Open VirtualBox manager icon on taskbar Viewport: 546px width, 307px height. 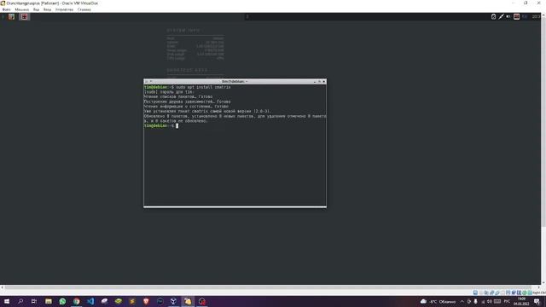(173, 301)
